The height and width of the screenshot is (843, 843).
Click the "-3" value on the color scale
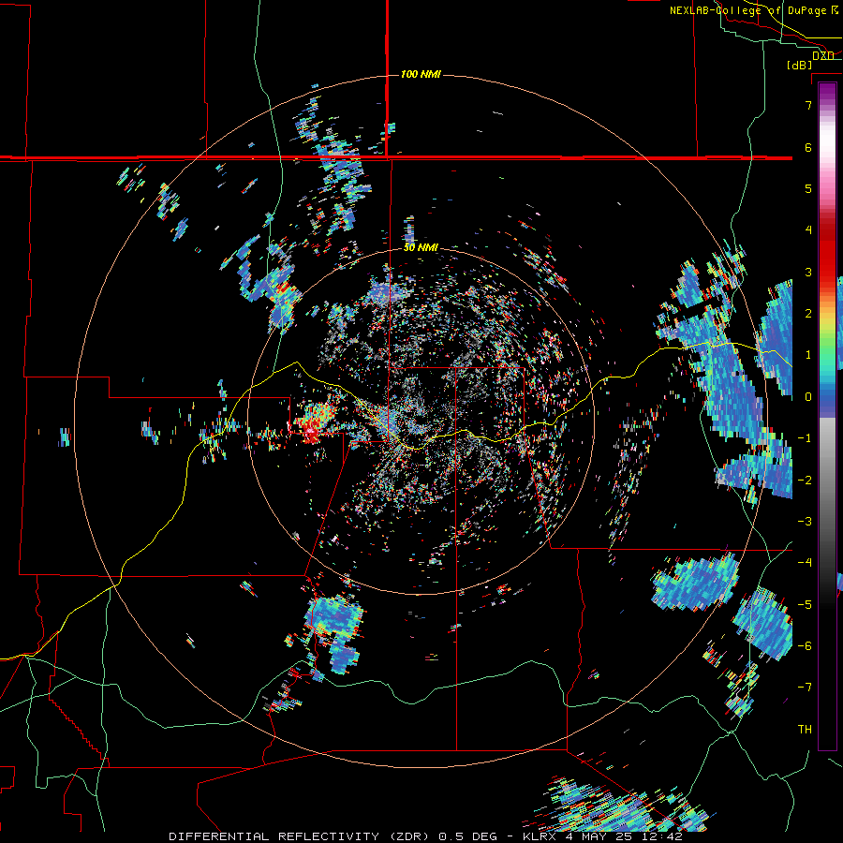(x=805, y=521)
